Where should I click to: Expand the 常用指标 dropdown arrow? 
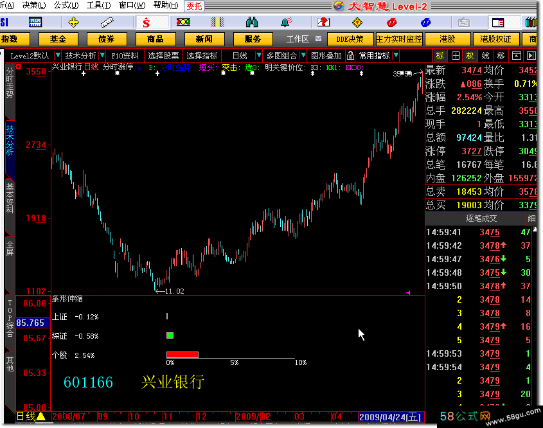[x=396, y=55]
